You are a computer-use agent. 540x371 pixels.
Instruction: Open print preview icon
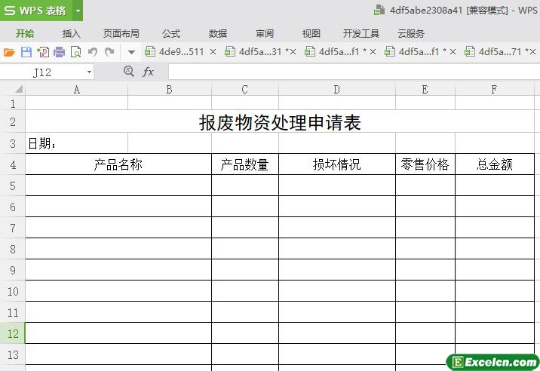coord(75,52)
